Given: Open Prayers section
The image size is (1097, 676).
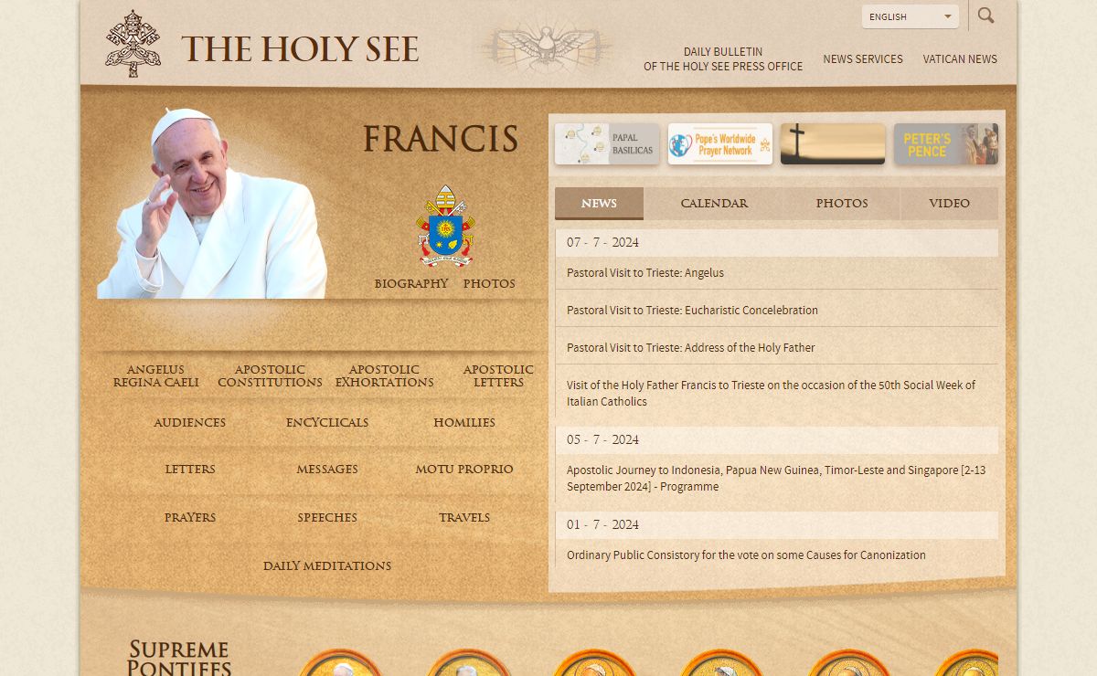Looking at the screenshot, I should click(x=190, y=518).
